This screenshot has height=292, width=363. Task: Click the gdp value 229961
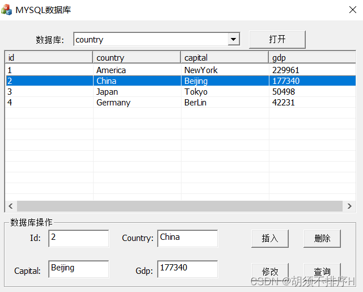(x=286, y=70)
